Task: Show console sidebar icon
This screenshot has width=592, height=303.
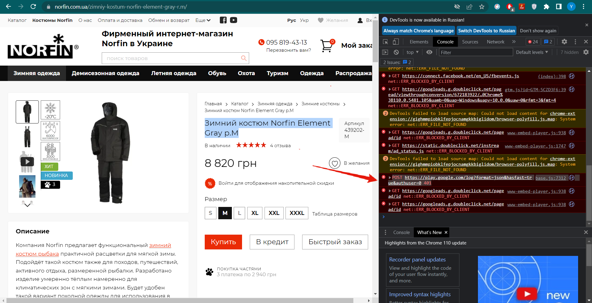Action: pyautogui.click(x=385, y=52)
